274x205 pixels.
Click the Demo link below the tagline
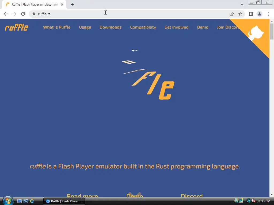[x=135, y=195]
